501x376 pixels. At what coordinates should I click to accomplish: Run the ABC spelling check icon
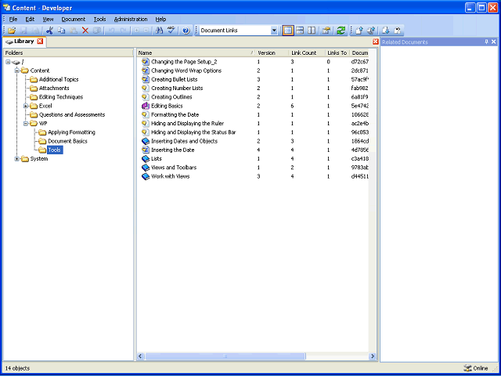171,31
